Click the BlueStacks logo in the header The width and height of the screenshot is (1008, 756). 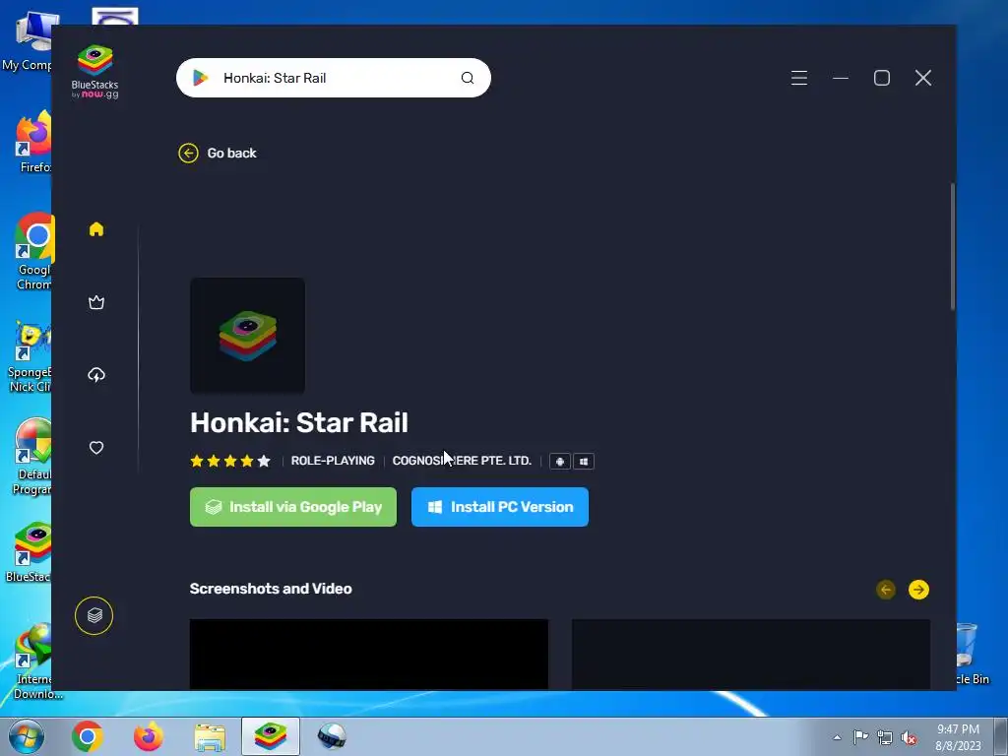(x=94, y=71)
